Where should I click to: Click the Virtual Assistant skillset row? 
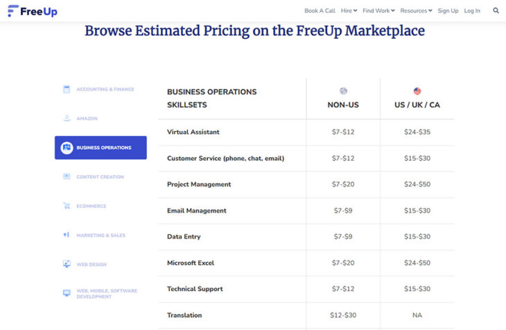click(193, 132)
